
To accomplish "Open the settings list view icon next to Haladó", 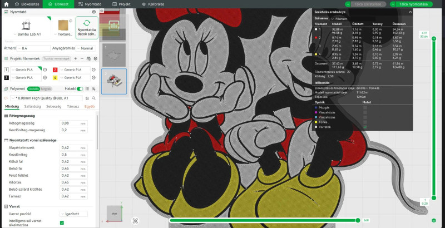I will 87,89.
